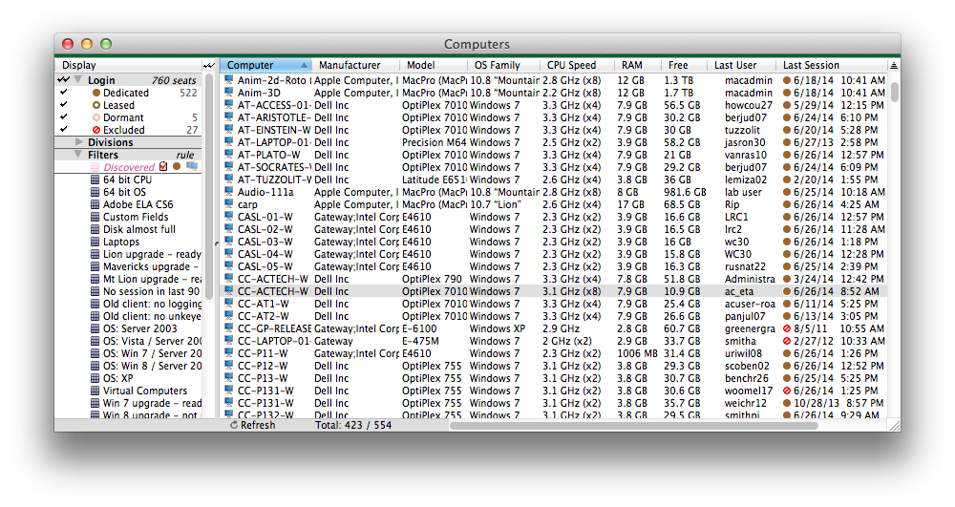The width and height of the screenshot is (955, 507).
Task: Click the Refresh circular arrow icon
Action: [x=234, y=425]
